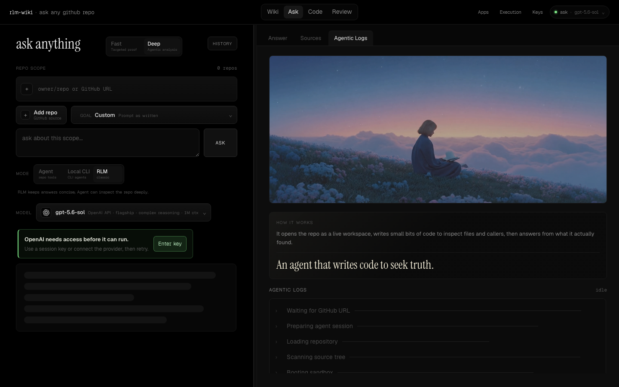Select the Agentic Logs tab

[x=351, y=38]
